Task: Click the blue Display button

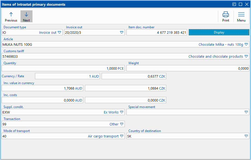Action: point(219,32)
